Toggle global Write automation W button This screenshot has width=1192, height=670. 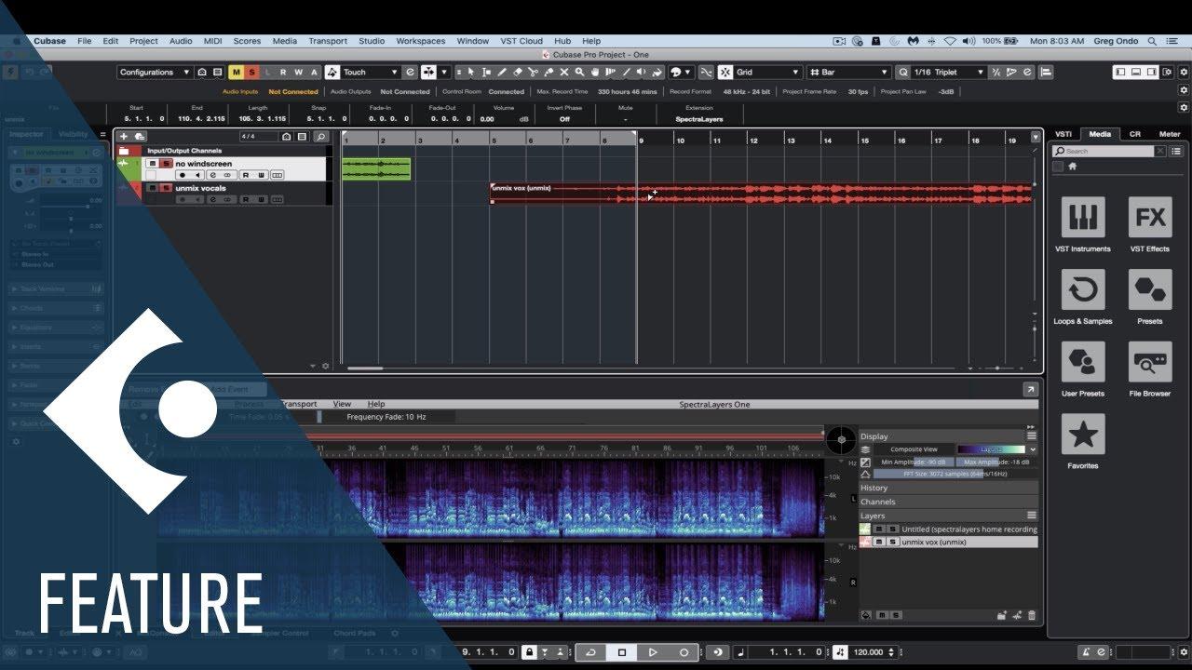pos(298,72)
